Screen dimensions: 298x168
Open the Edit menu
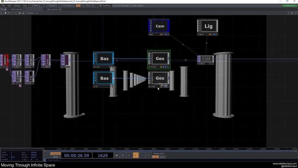[9, 6]
